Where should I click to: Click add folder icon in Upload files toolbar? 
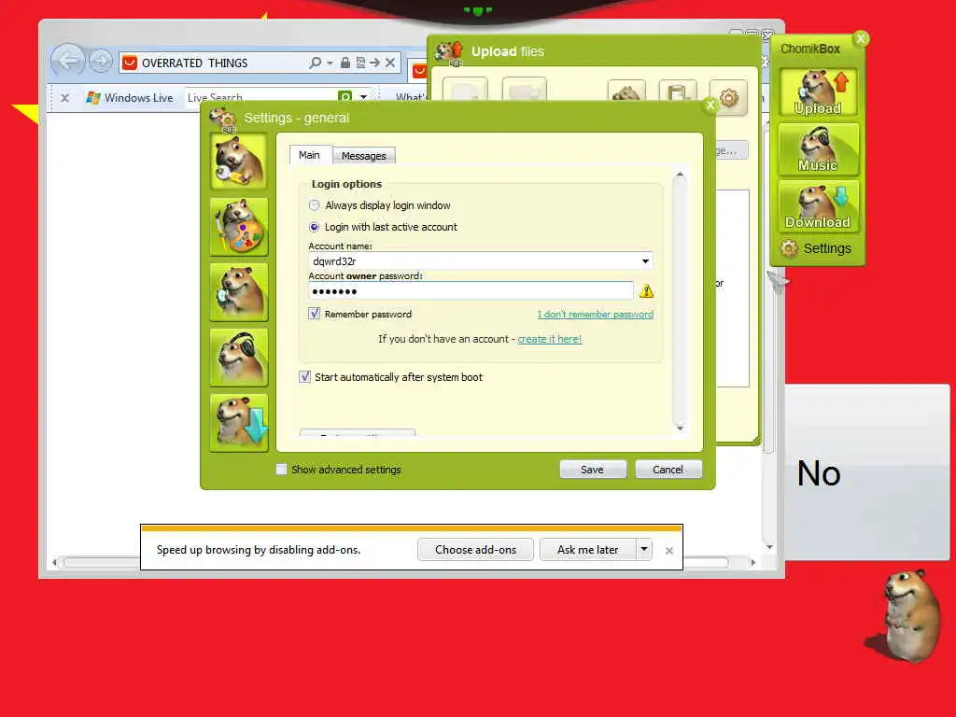coord(525,90)
